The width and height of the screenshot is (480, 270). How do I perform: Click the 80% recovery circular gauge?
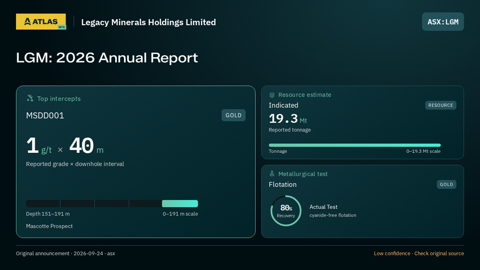286,211
